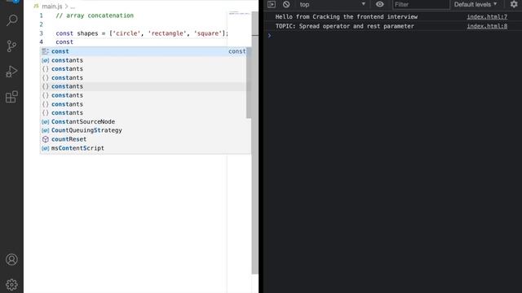
Task: Open DevTools console settings gear
Action: 514,4
